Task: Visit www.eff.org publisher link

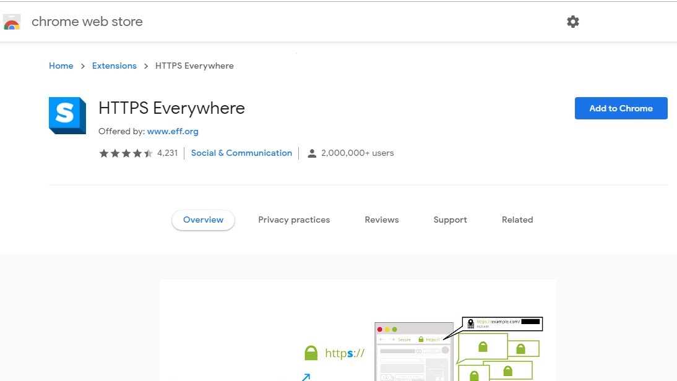Action: pos(173,131)
